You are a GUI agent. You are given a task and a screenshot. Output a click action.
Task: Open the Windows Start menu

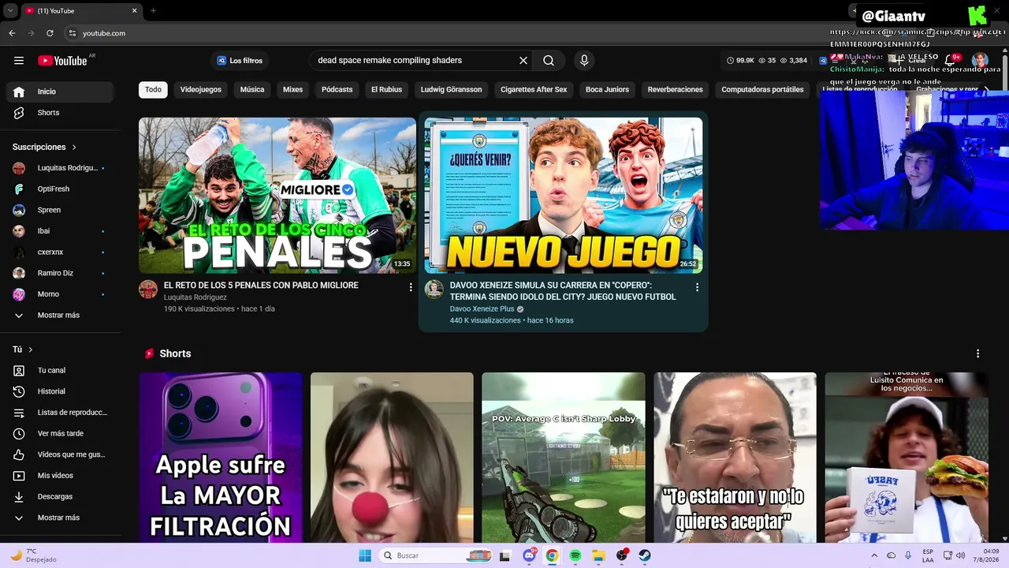pos(365,555)
